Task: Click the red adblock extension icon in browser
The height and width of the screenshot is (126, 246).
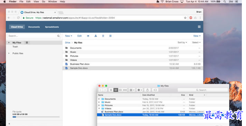Action: tap(191, 18)
